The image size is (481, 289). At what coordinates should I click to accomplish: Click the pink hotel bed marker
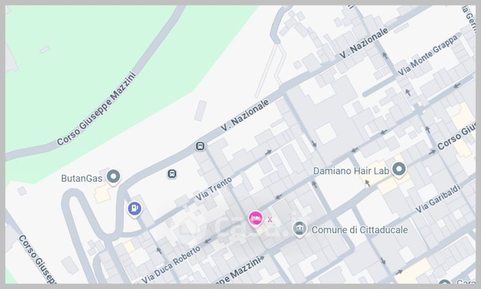[x=255, y=219]
